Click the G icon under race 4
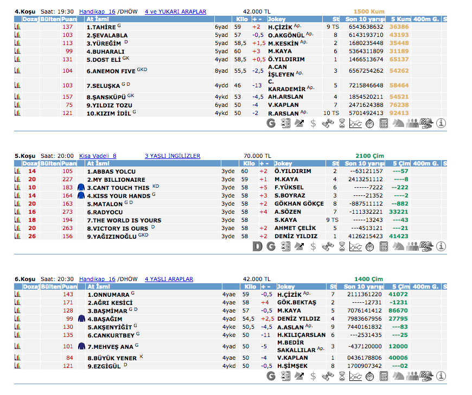This screenshot has height=395, width=472. 271,123
